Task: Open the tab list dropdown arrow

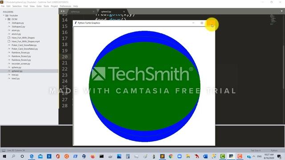Action: 281,11
